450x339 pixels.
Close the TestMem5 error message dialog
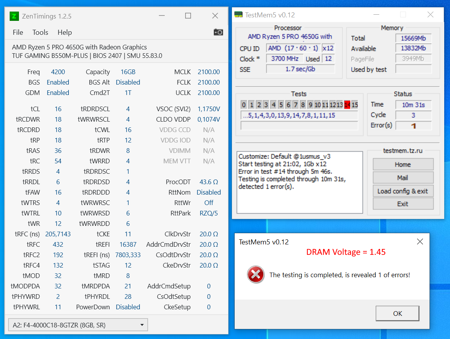(420, 242)
